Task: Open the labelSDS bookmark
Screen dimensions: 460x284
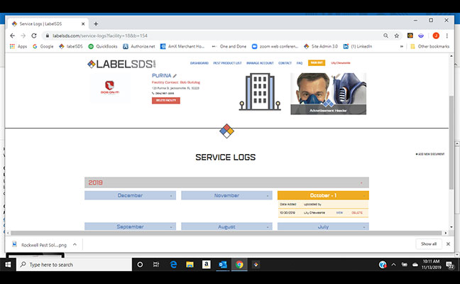Action: tap(71, 46)
